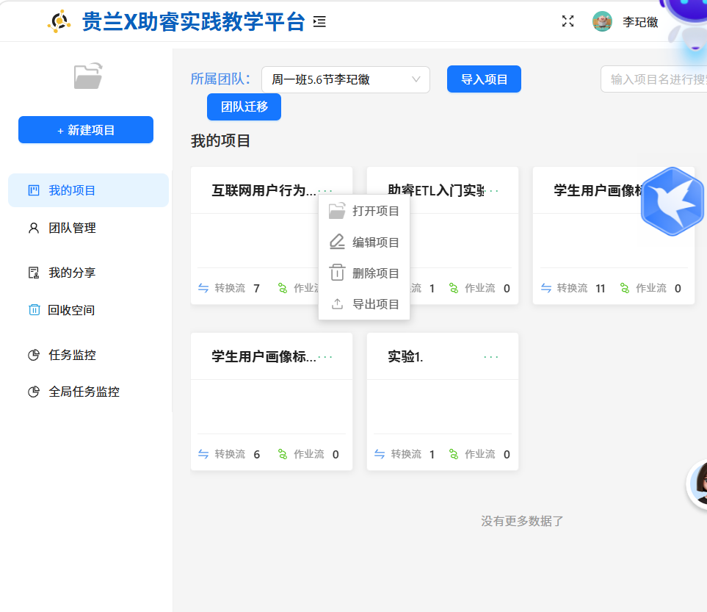Screen dimensions: 707x612
Task: Collapse sidebar with the menu fold icon
Action: click(x=319, y=21)
